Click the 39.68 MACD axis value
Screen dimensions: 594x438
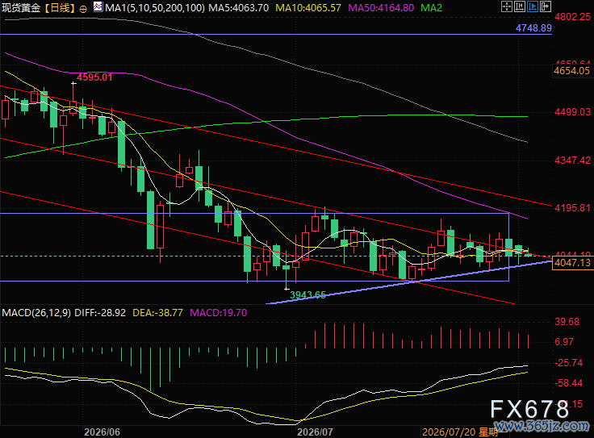tap(567, 322)
